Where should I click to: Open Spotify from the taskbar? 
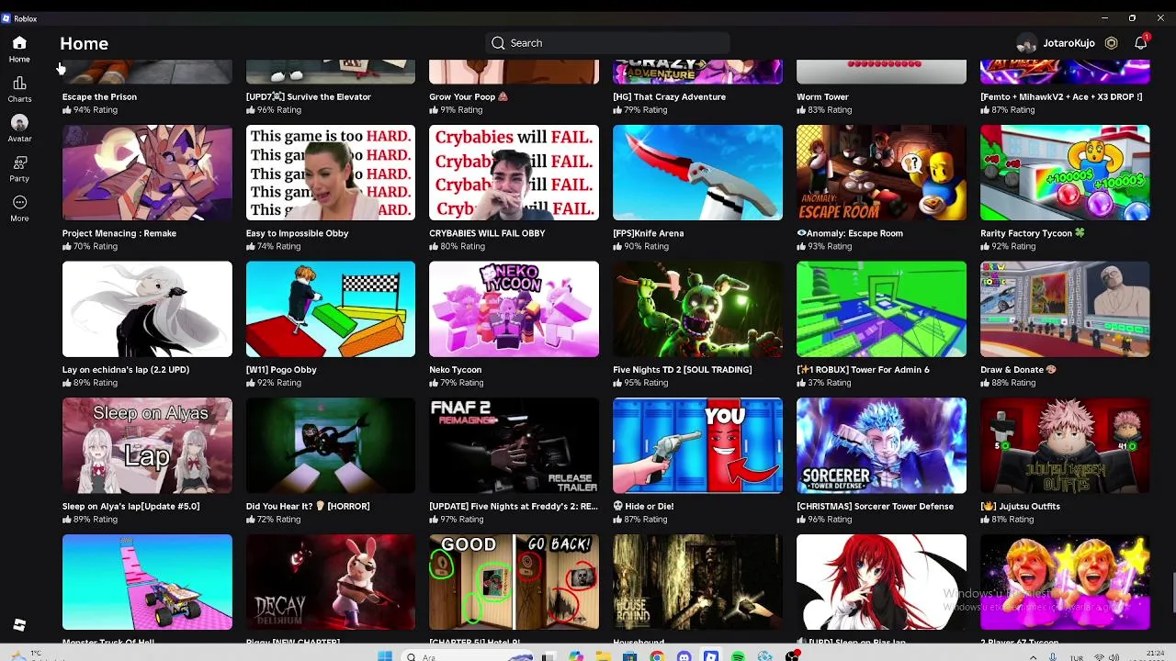(x=738, y=656)
